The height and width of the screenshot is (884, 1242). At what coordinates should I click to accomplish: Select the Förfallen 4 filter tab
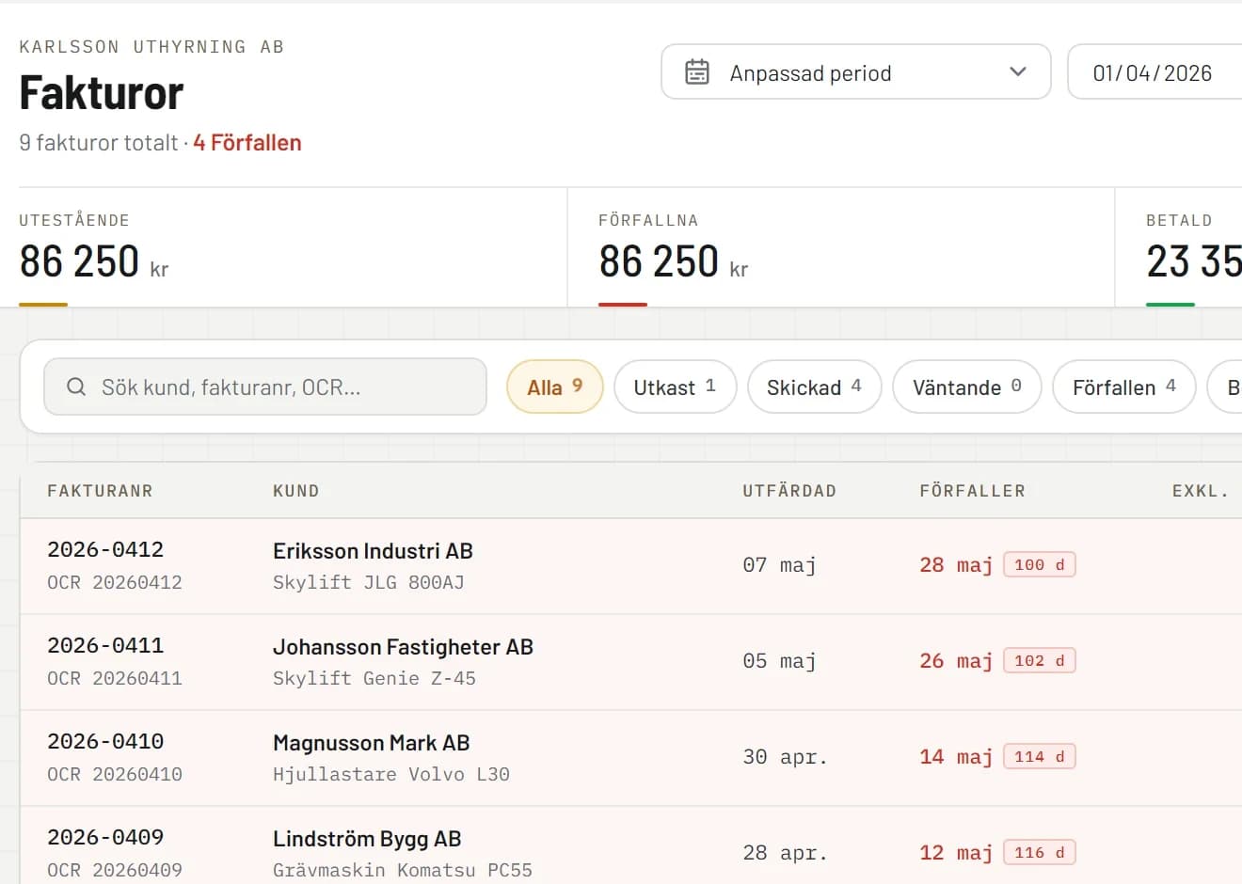(1124, 387)
